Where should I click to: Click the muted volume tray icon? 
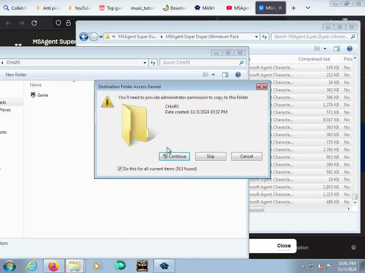320,267
